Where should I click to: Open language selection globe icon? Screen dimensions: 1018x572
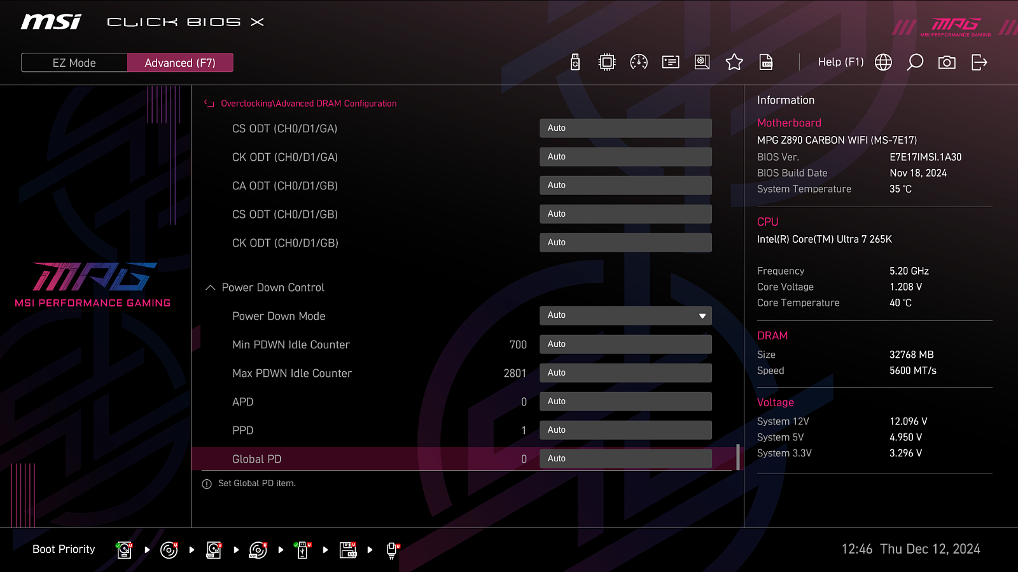click(883, 62)
